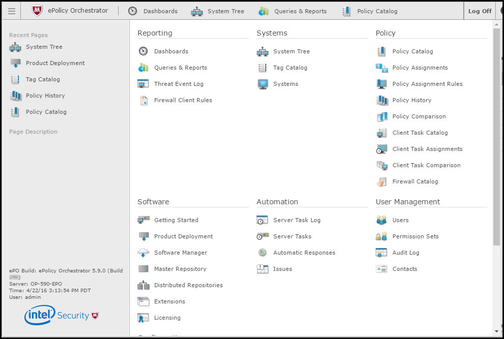
Task: Open Dashboards from the top shortcut bar
Action: (x=153, y=11)
